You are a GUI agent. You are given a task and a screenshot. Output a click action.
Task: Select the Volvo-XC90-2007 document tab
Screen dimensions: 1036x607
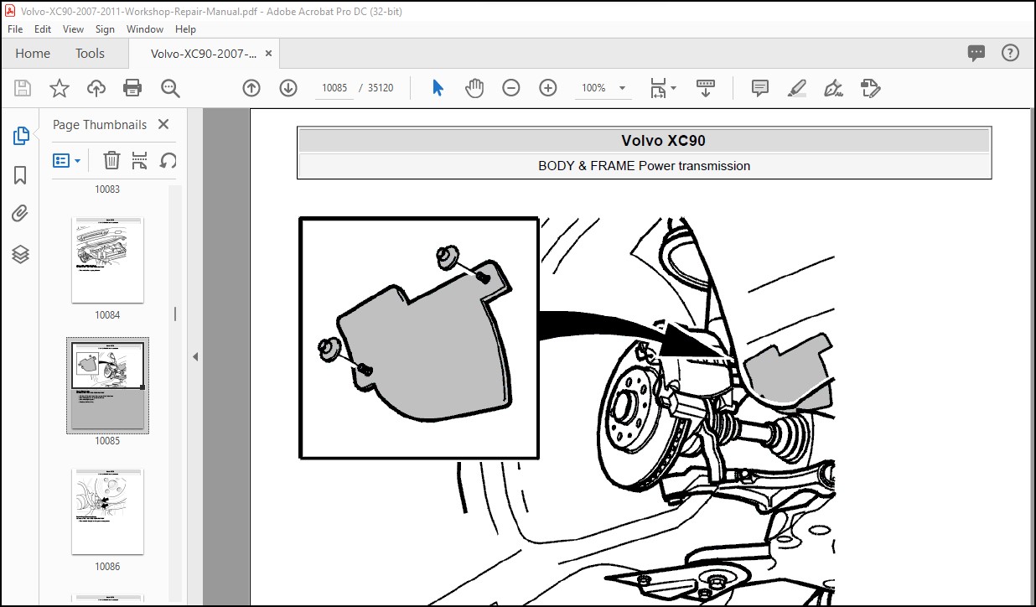click(204, 53)
